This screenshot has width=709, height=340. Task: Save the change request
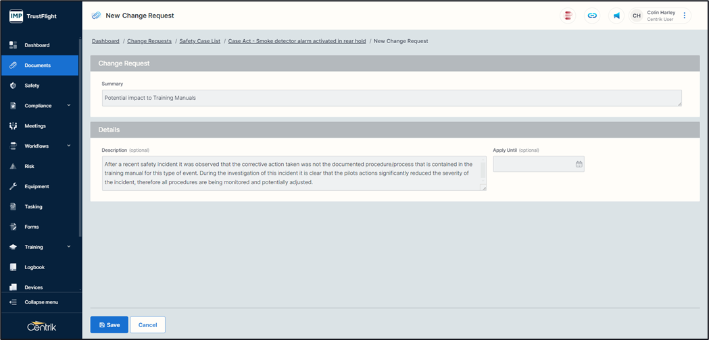click(x=109, y=324)
